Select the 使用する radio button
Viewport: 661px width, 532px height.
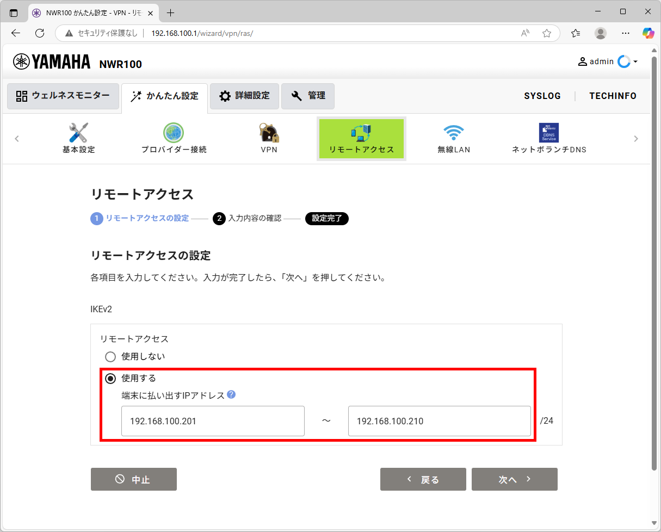[110, 378]
